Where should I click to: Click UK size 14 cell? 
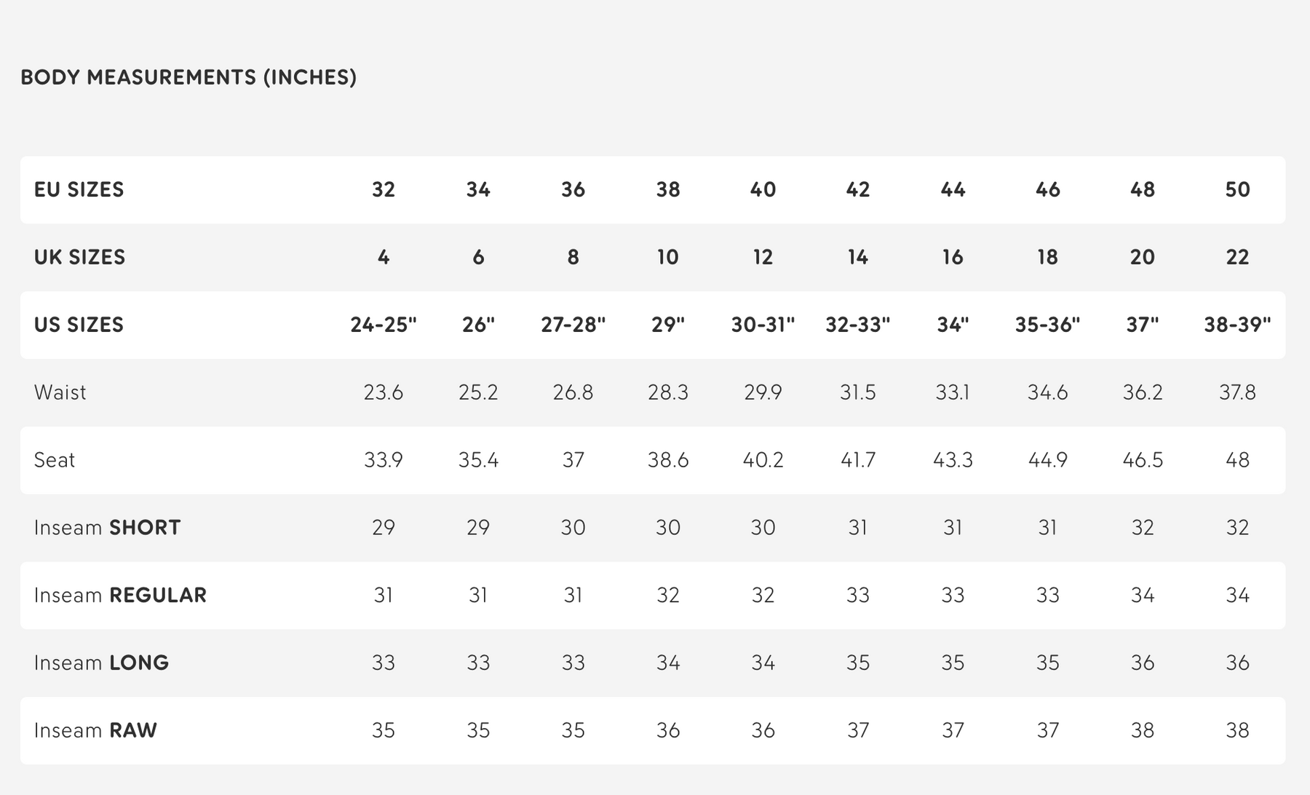pyautogui.click(x=857, y=257)
